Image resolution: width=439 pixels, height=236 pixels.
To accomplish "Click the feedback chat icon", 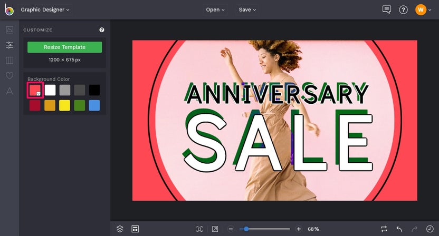I will (387, 9).
